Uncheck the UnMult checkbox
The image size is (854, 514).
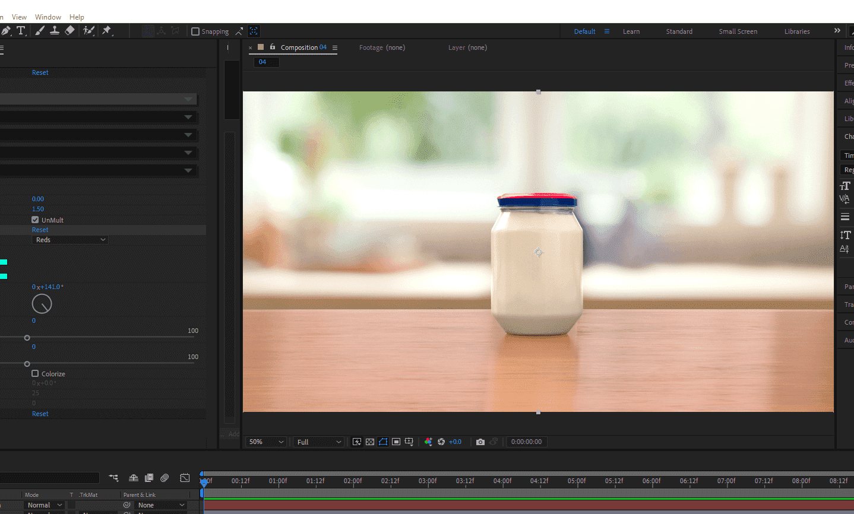click(x=35, y=220)
